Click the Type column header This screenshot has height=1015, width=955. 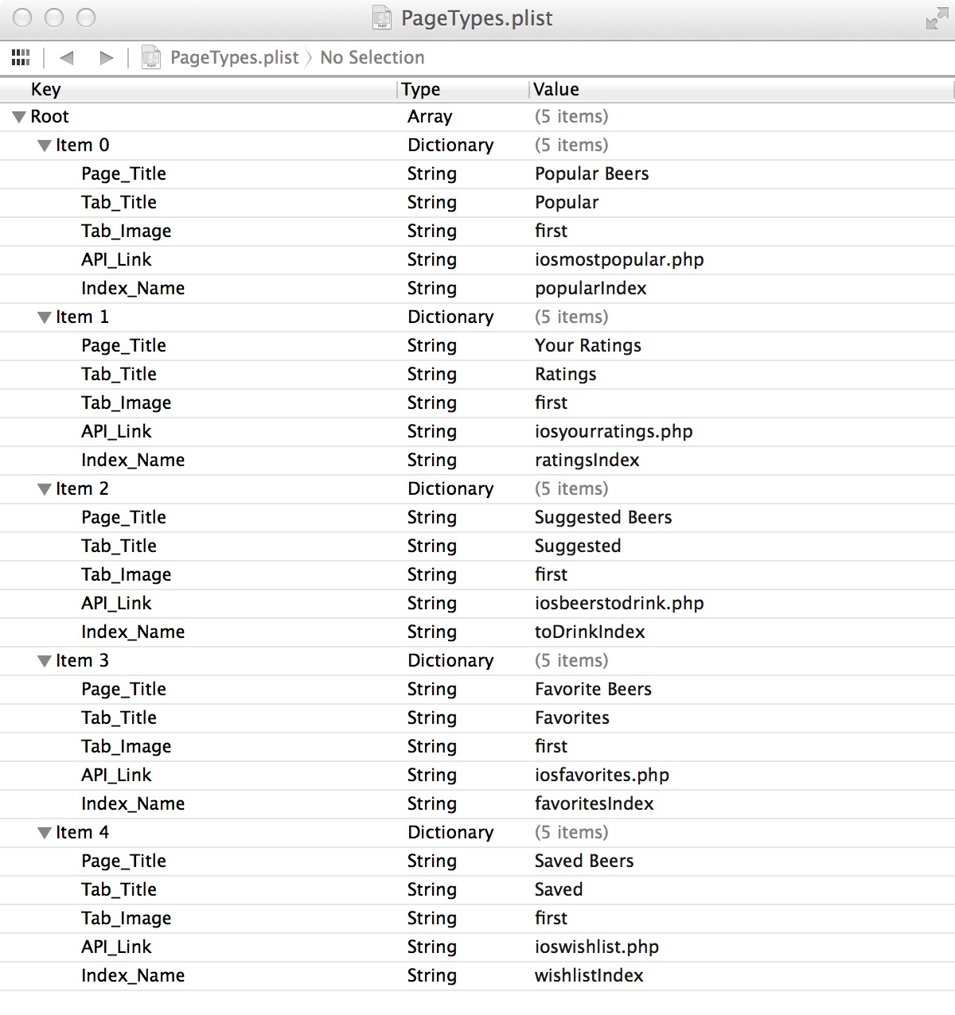point(463,89)
